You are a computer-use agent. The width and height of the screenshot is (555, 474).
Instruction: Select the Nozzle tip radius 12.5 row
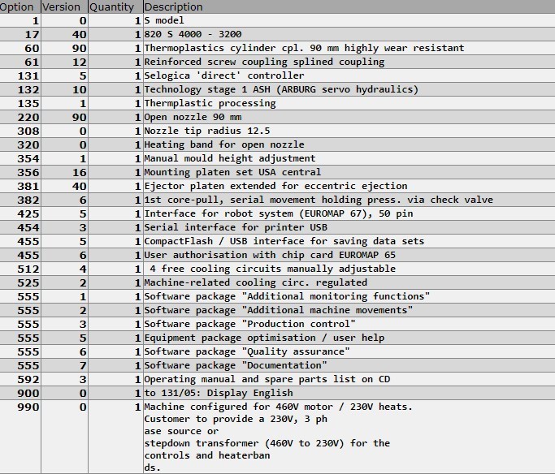(x=278, y=131)
